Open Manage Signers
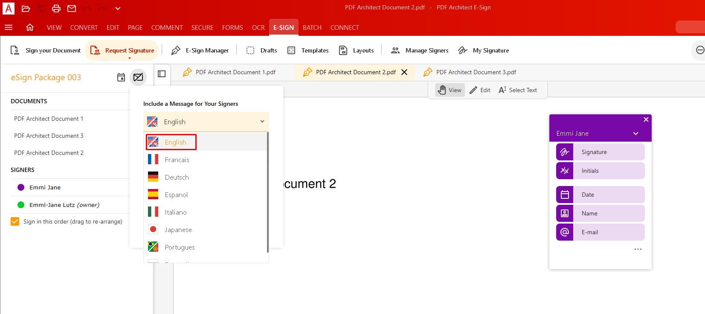The width and height of the screenshot is (705, 314). click(420, 50)
